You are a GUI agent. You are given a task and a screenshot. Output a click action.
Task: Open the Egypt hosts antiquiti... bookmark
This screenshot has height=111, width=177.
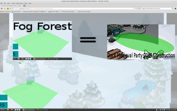[84, 12]
